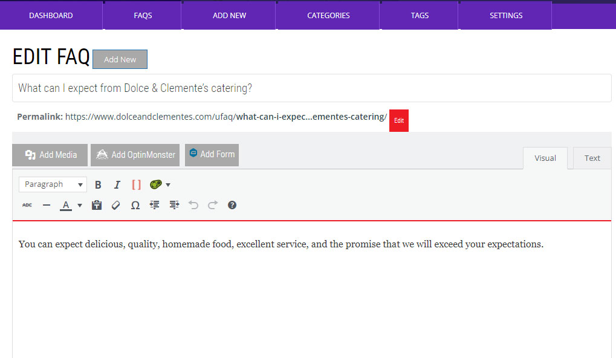Open the special character Omega tool
This screenshot has width=616, height=358.
click(x=135, y=205)
